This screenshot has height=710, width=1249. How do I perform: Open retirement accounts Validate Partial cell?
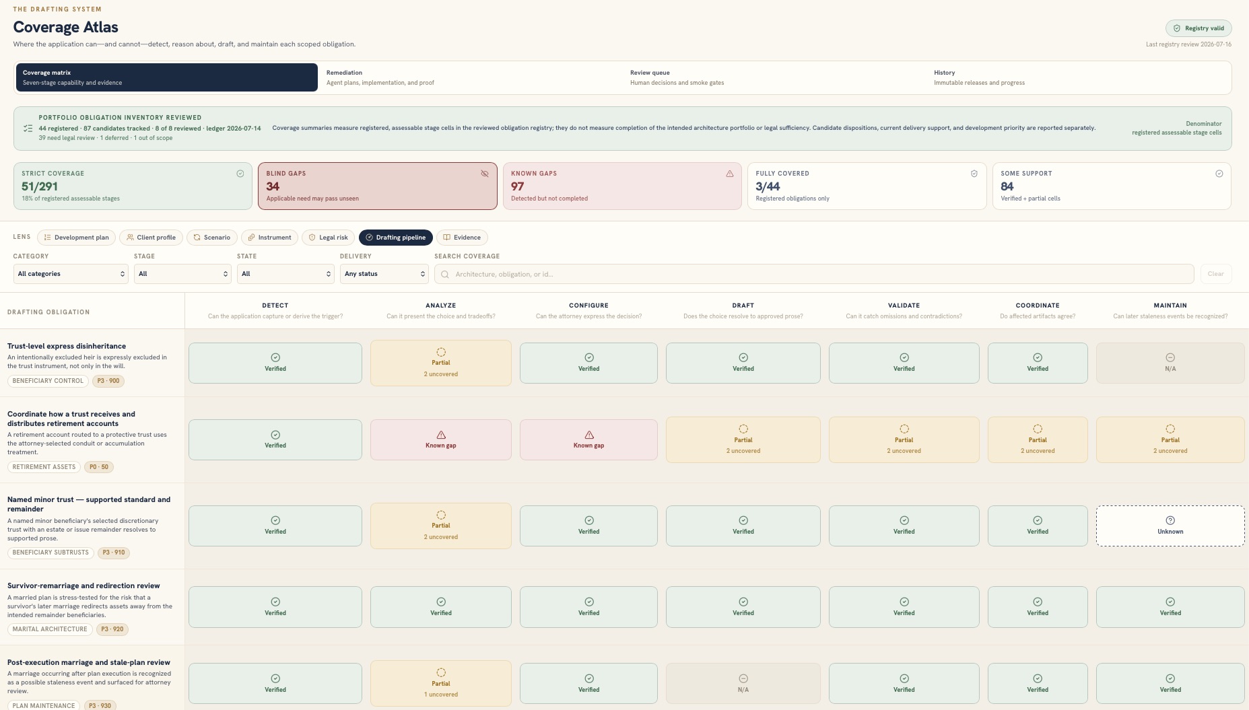[904, 439]
